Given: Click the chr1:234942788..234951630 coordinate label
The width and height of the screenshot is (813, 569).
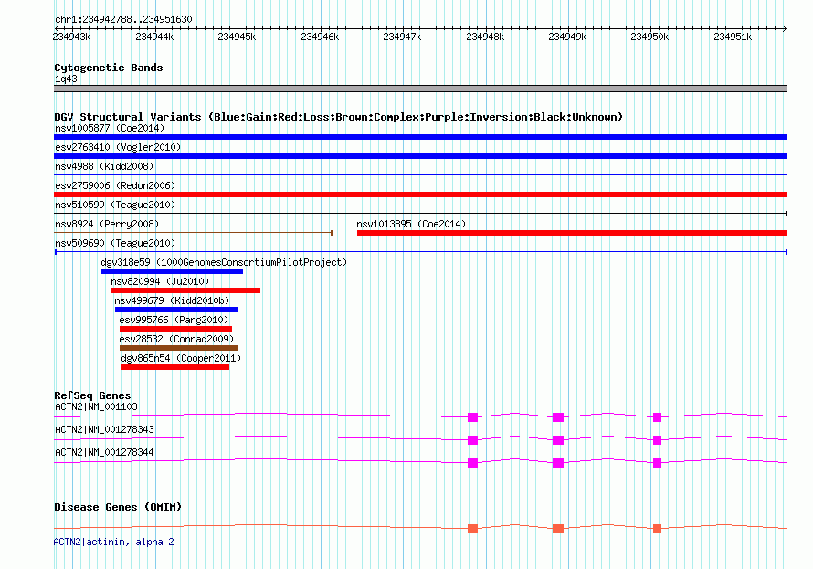Looking at the screenshot, I should pyautogui.click(x=123, y=19).
